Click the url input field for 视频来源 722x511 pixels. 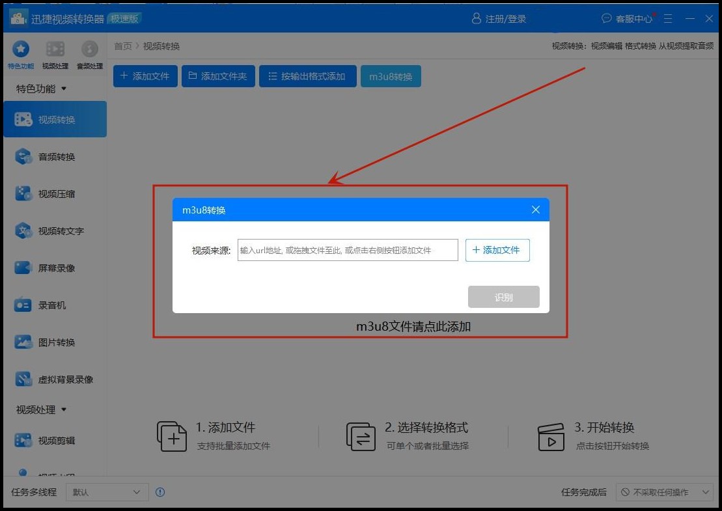coord(347,250)
